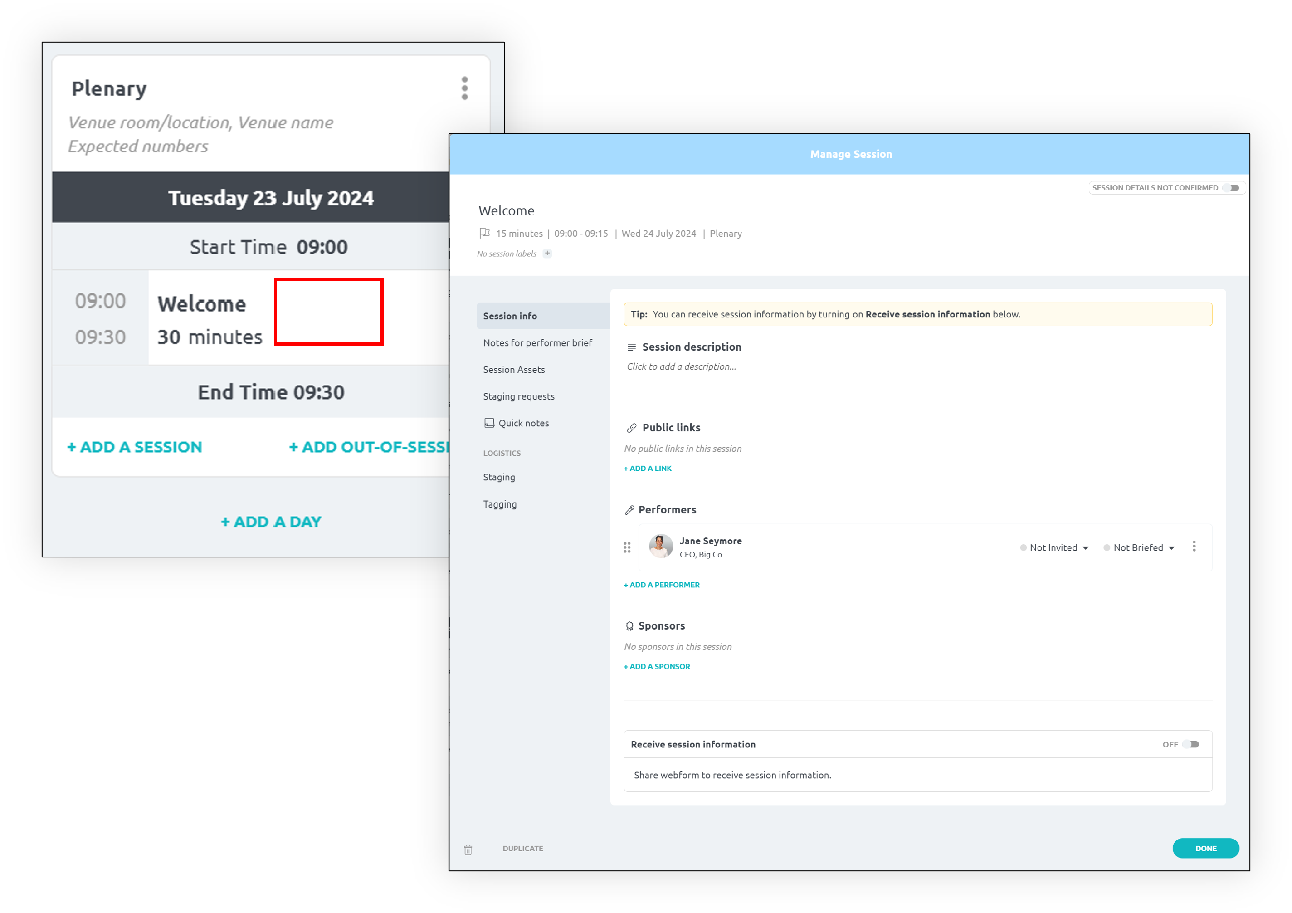Switch to Notes for performer brief
The width and height of the screenshot is (1292, 913).
(537, 342)
